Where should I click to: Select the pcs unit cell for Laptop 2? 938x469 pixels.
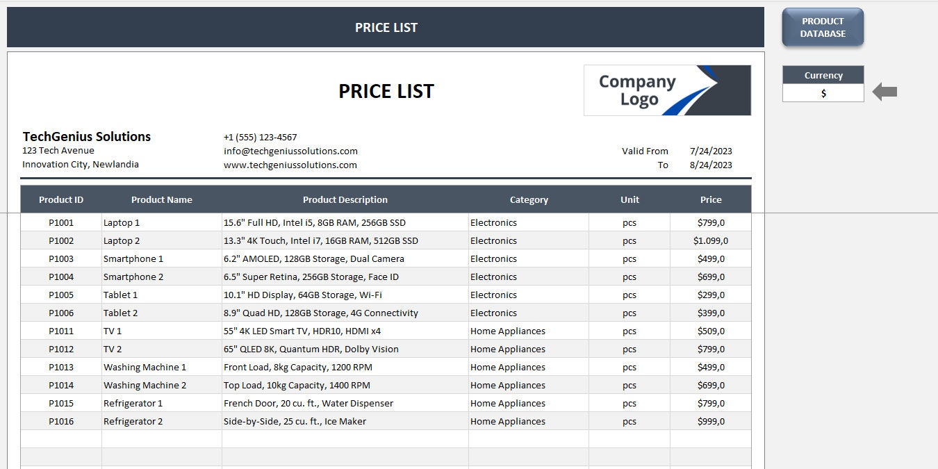pyautogui.click(x=630, y=240)
